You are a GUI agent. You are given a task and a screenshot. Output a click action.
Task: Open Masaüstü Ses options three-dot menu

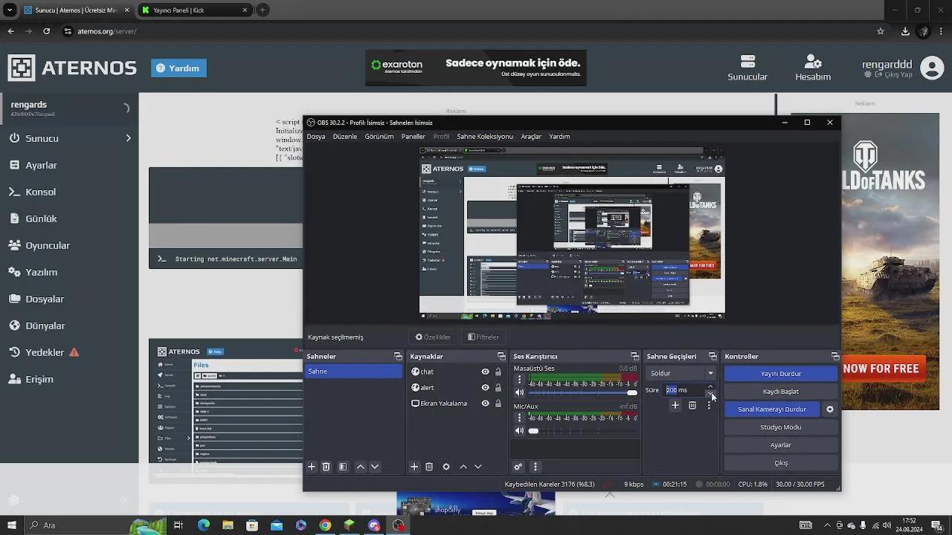[519, 380]
